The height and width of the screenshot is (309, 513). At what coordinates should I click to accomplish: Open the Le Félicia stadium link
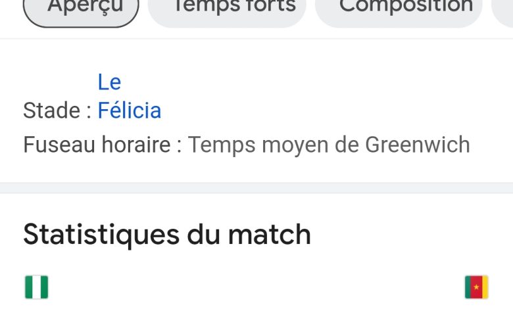point(129,96)
